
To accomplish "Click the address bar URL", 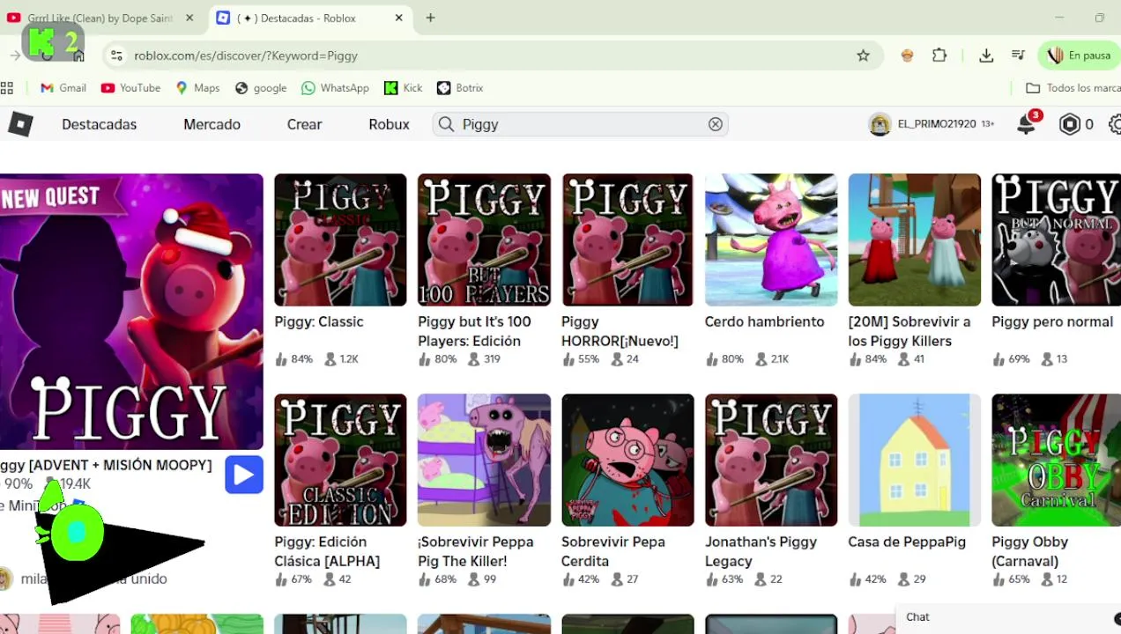I will (246, 55).
